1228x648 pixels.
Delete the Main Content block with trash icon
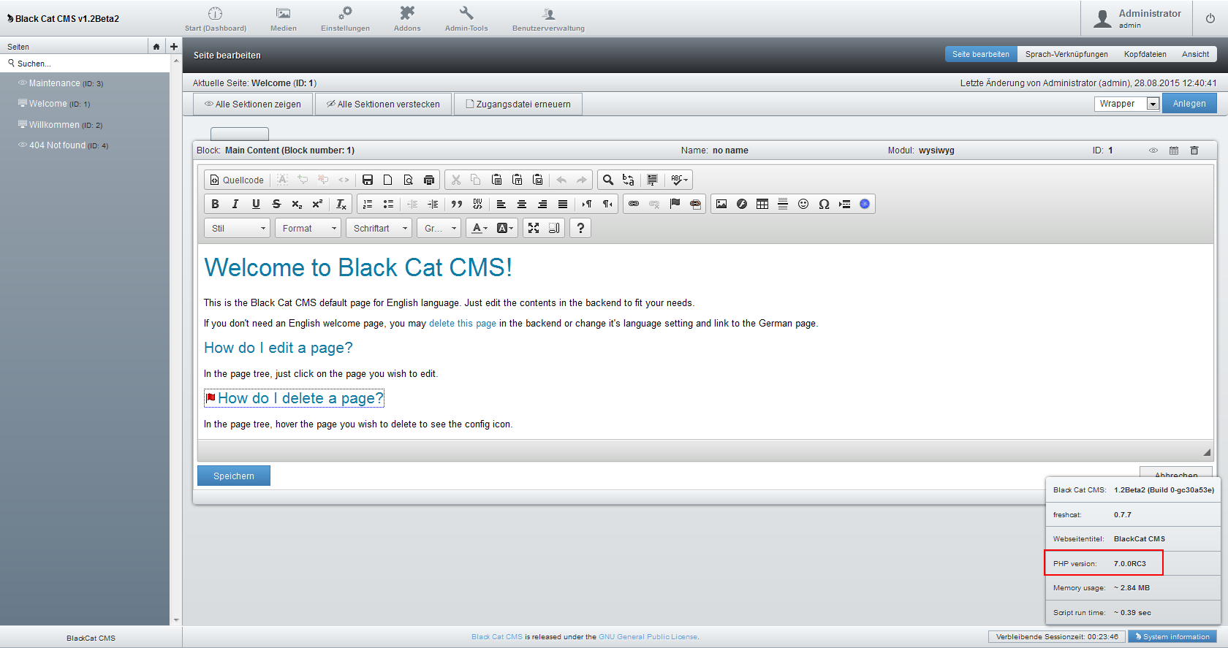(1194, 150)
